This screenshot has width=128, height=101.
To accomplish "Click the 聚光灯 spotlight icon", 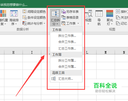I will 110,13.
